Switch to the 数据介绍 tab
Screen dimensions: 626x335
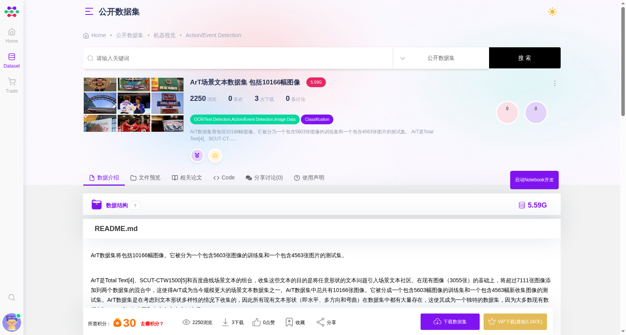(x=104, y=178)
